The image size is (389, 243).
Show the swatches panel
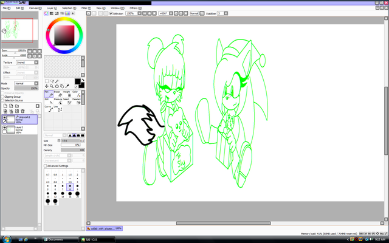pos(67,13)
